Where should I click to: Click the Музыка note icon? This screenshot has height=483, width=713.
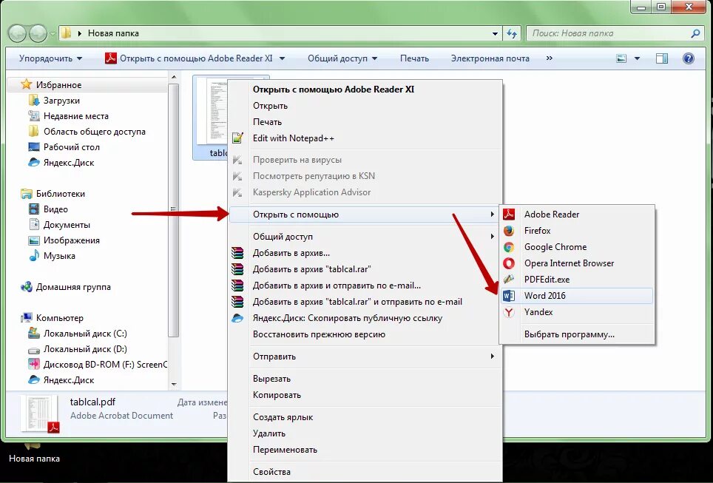pos(33,256)
